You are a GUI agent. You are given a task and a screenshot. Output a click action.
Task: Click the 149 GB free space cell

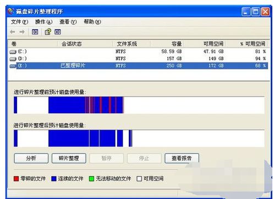point(216,59)
